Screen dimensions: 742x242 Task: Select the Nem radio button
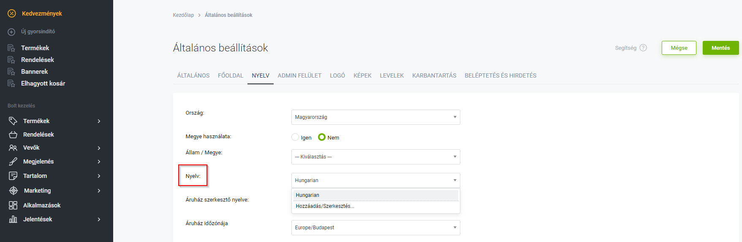click(x=322, y=137)
